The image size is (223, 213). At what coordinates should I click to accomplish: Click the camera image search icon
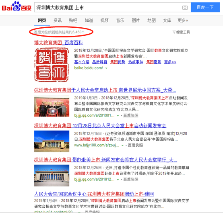click(x=185, y=7)
